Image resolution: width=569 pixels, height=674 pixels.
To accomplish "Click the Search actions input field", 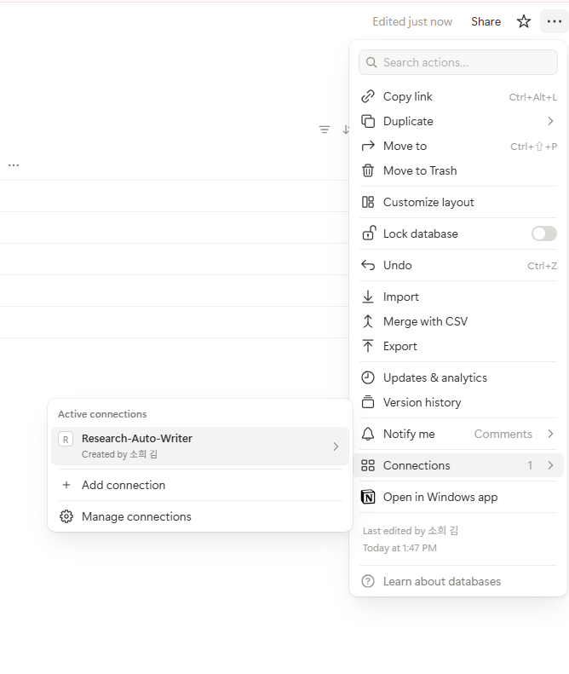I will pyautogui.click(x=458, y=62).
